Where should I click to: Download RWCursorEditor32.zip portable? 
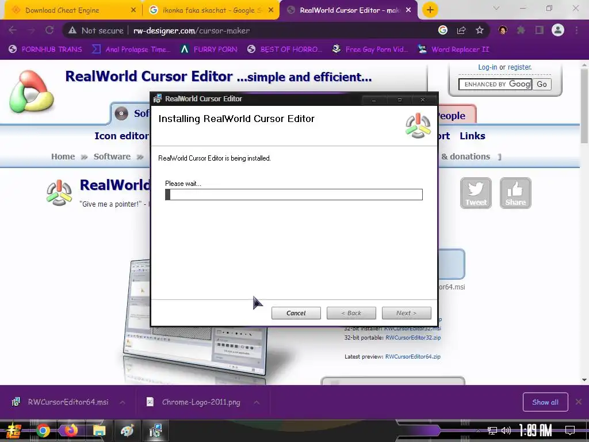(413, 337)
